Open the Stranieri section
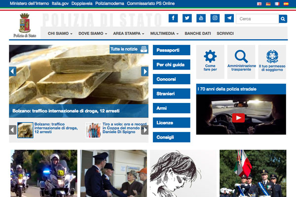Image resolution: width=296 pixels, height=197 pixels. (x=171, y=94)
